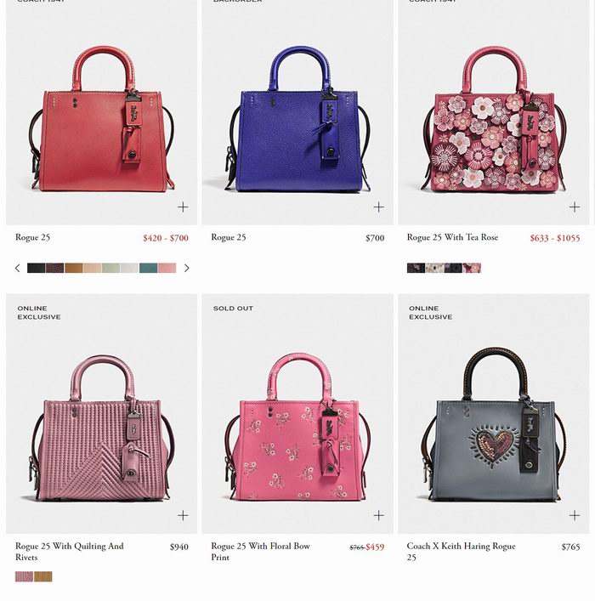Choose tan color swatch under Quilting bag
This screenshot has width=595, height=601.
pyautogui.click(x=43, y=576)
